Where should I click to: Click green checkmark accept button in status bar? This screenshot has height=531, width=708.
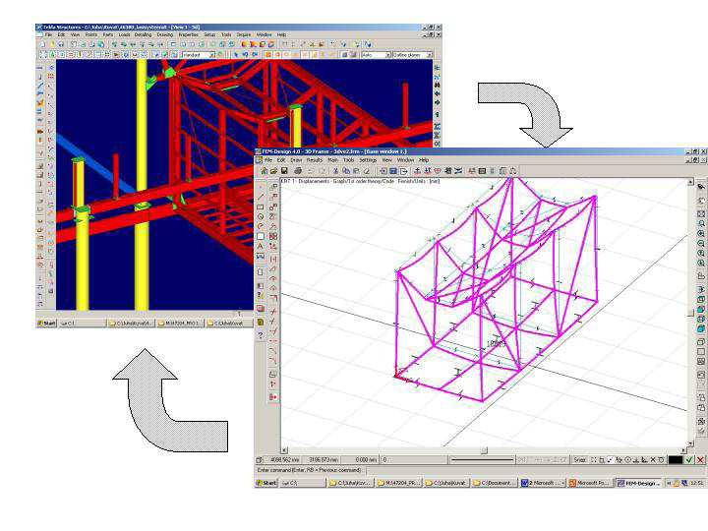(x=689, y=459)
